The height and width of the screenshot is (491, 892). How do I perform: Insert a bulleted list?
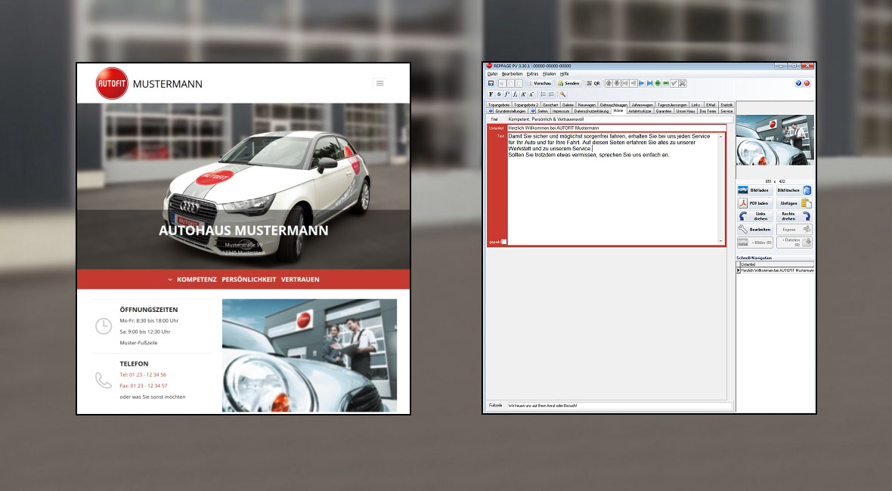point(542,94)
